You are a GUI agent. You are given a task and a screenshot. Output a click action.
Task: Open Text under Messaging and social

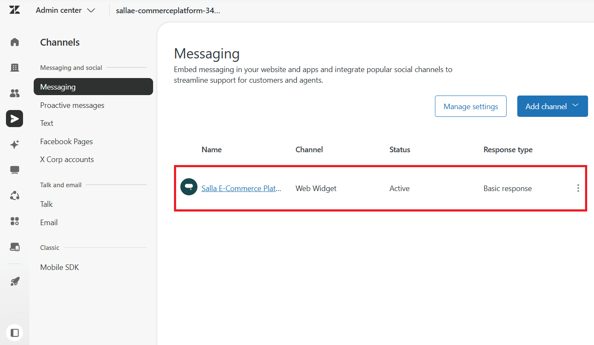[46, 123]
